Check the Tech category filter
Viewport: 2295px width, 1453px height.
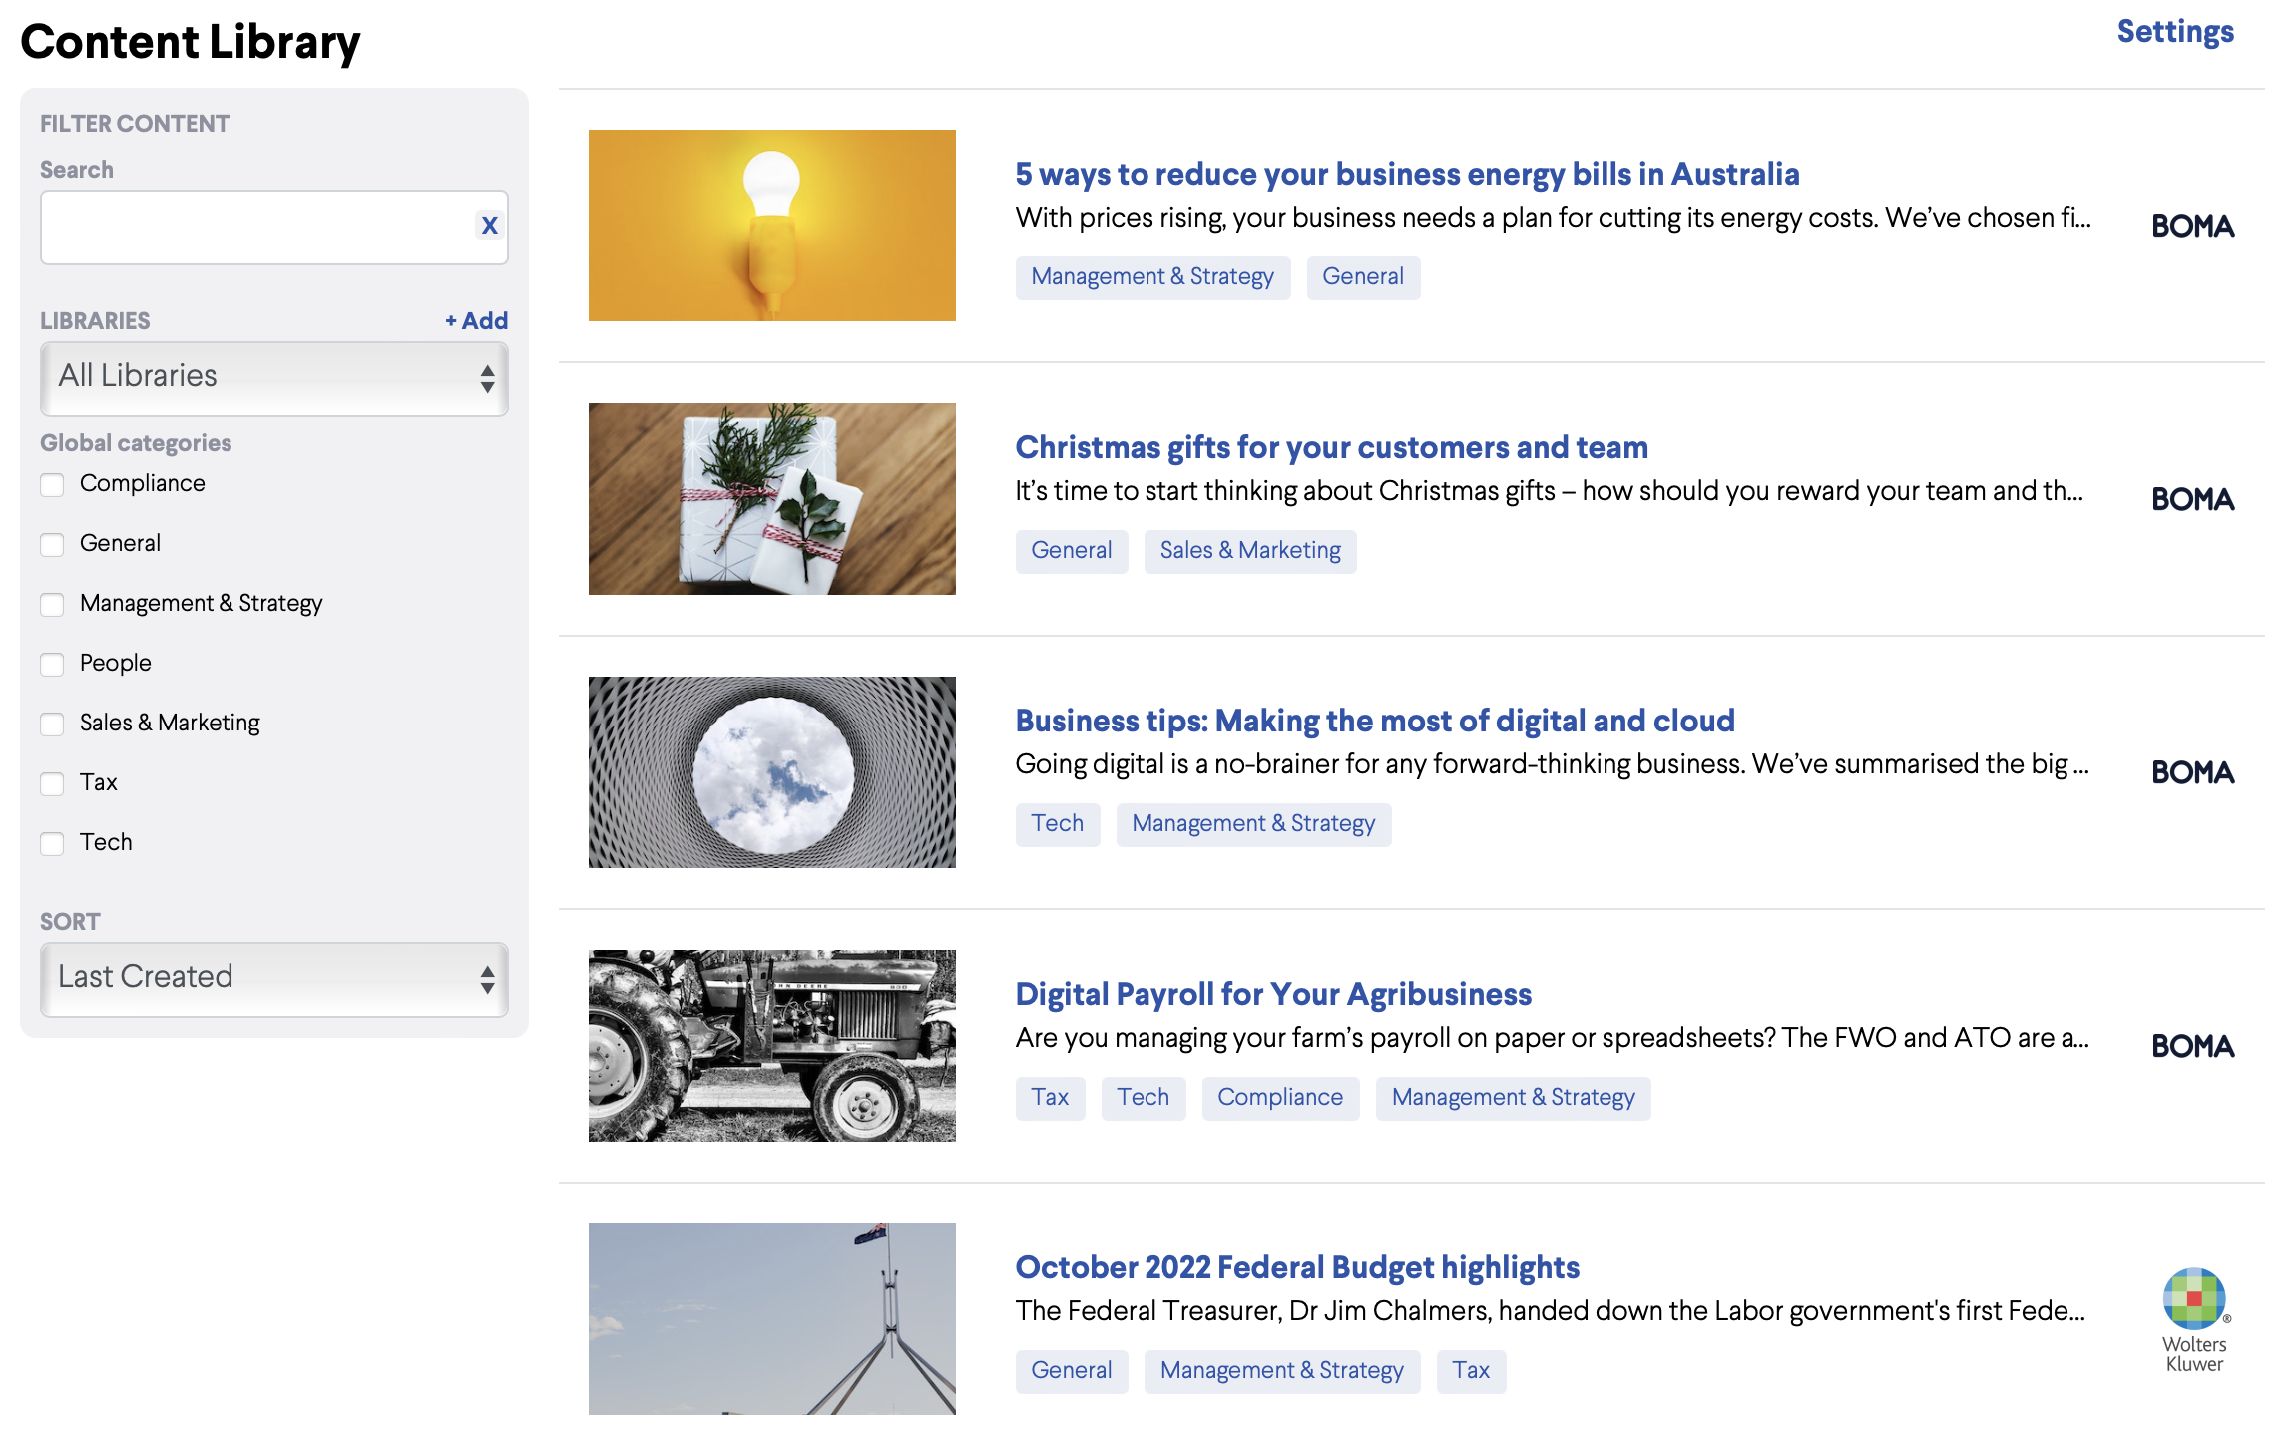coord(52,844)
